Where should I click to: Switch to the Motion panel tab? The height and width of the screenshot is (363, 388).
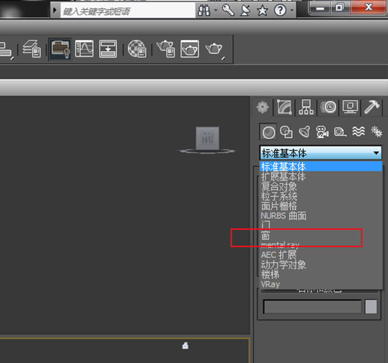(328, 107)
